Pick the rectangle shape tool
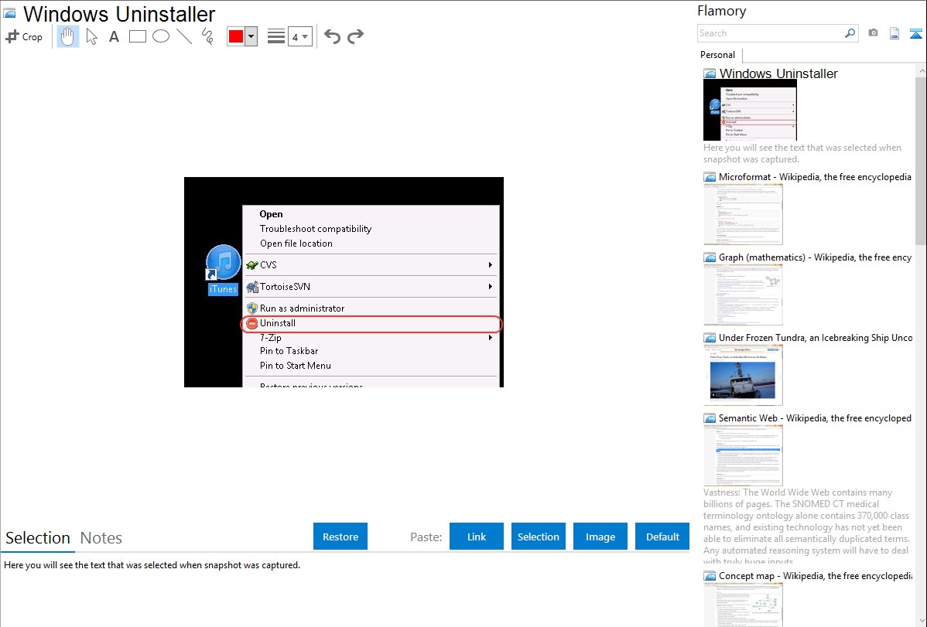Viewport: 927px width, 627px height. [x=137, y=36]
